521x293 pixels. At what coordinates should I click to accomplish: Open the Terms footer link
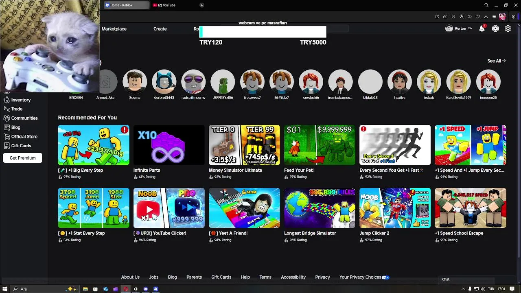265,277
